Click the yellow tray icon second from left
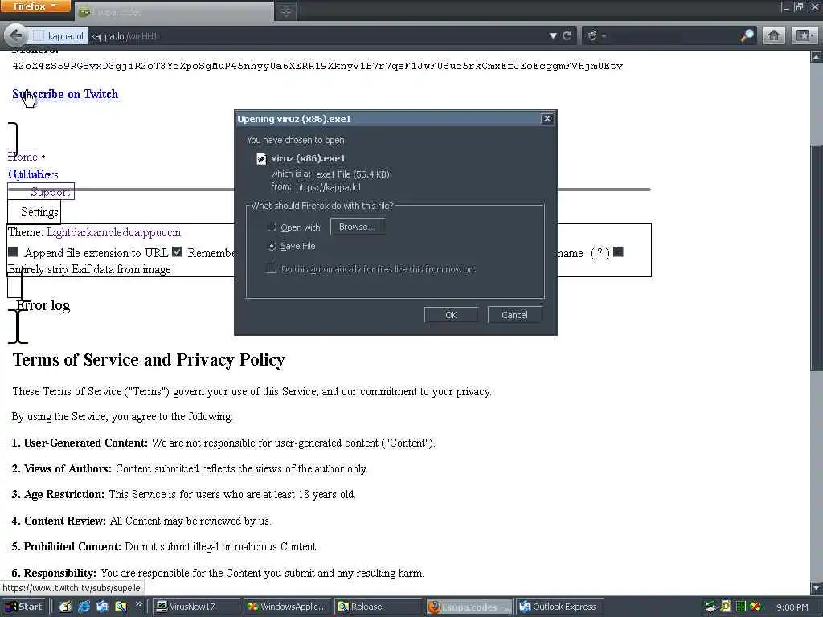Screen dimensions: 823x617 pyautogui.click(x=726, y=607)
